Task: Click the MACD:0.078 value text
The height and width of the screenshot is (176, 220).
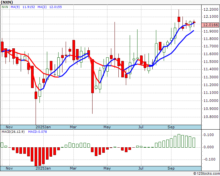Action: pyautogui.click(x=38, y=132)
